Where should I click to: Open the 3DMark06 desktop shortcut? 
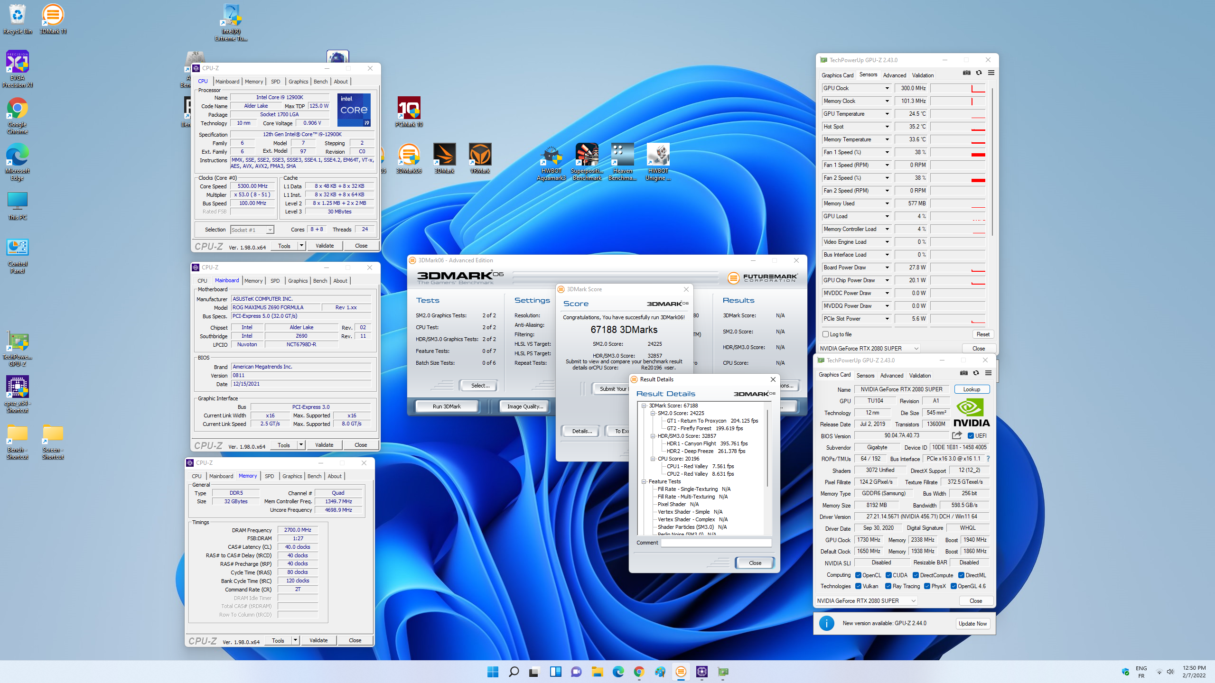coord(409,159)
